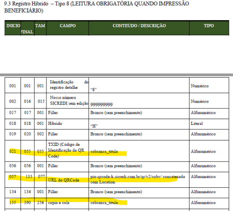Click the highlighted 'URL do QRCode' cell
The image size is (233, 211).
[x=67, y=180]
